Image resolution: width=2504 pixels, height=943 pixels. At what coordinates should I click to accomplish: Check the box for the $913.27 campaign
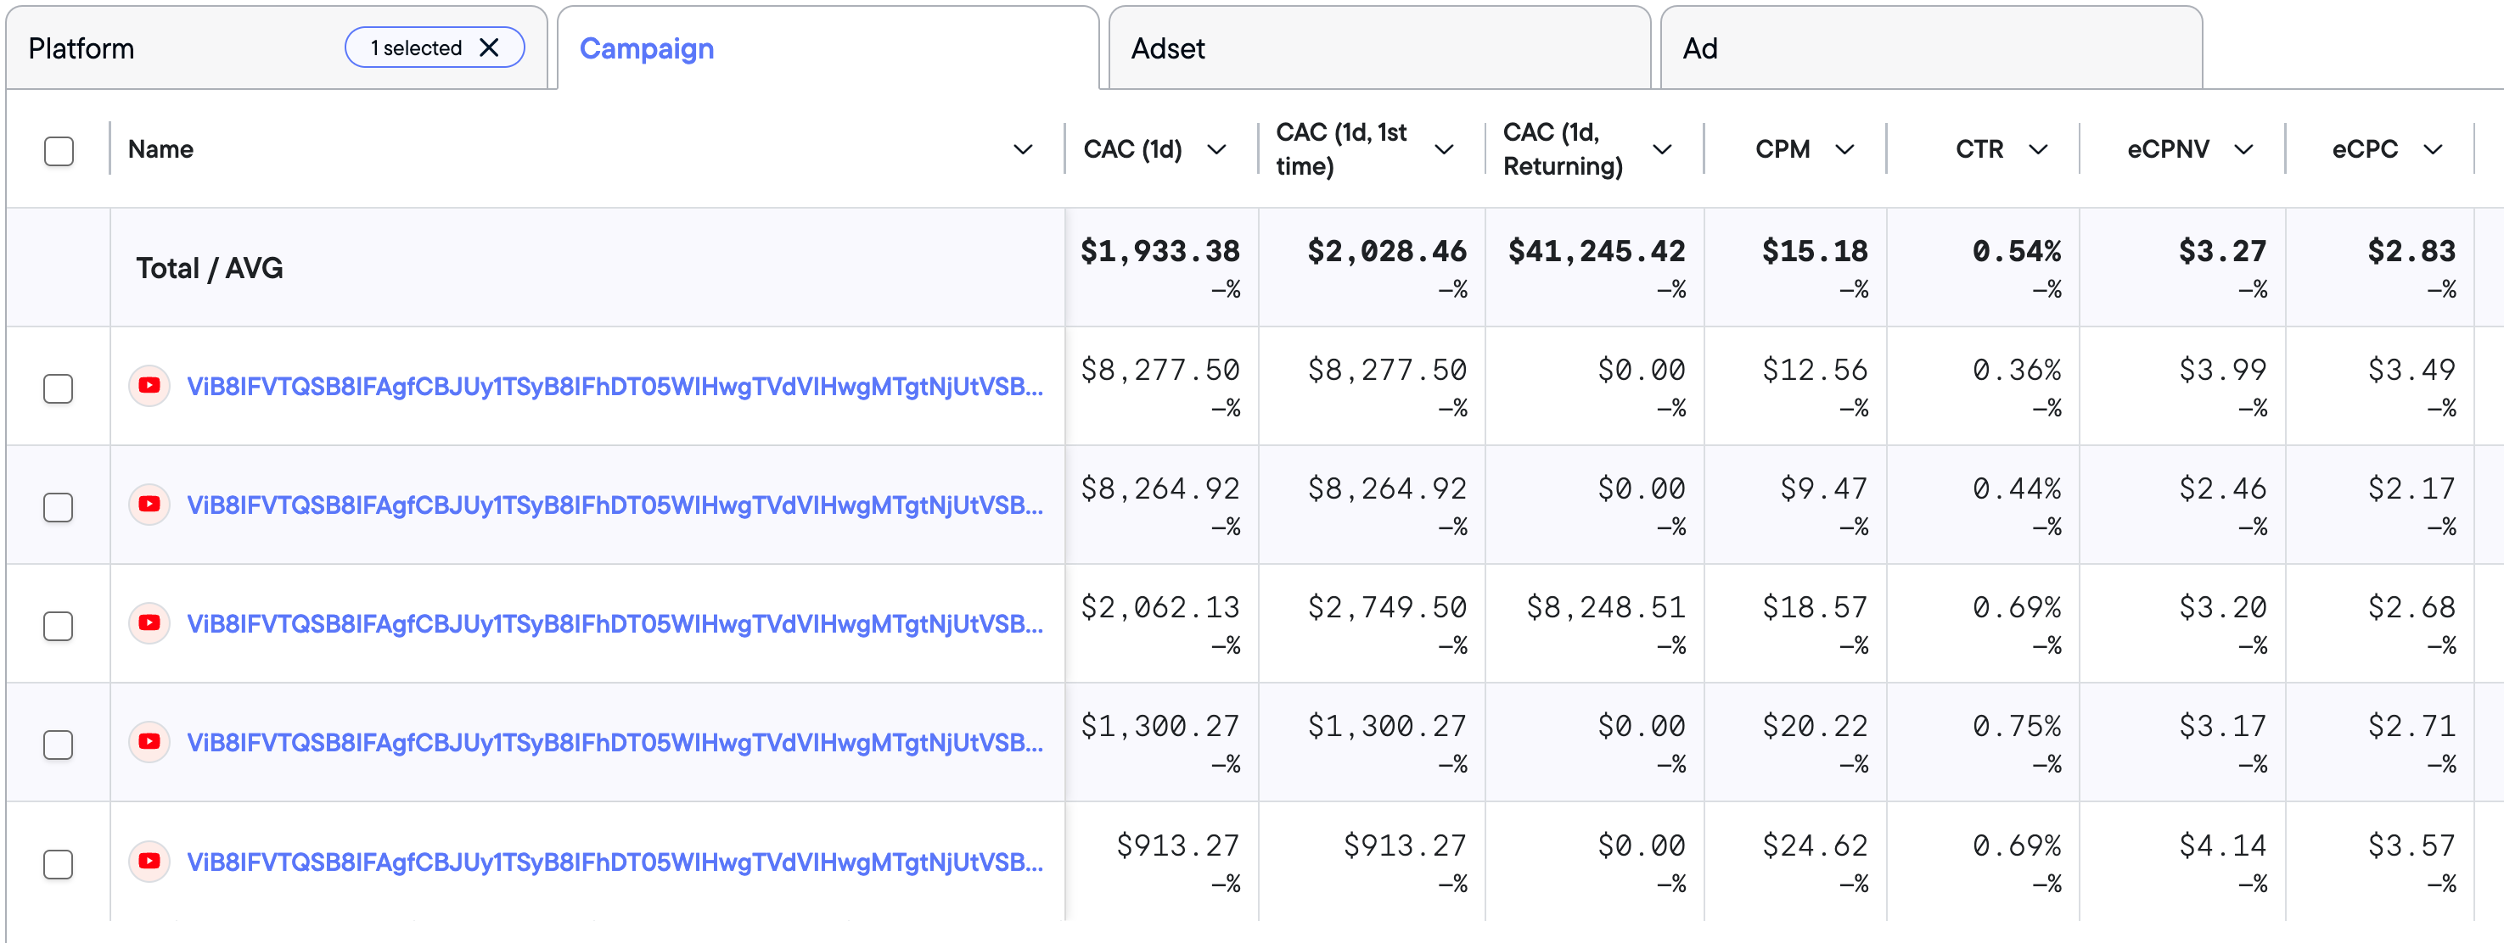tap(59, 863)
